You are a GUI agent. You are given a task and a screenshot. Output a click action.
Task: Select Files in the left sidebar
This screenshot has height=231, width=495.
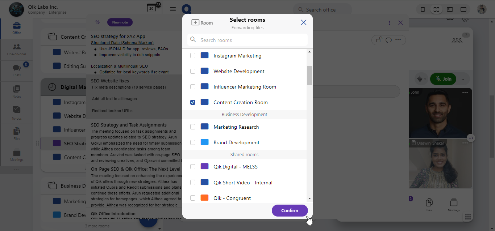pyautogui.click(x=17, y=133)
